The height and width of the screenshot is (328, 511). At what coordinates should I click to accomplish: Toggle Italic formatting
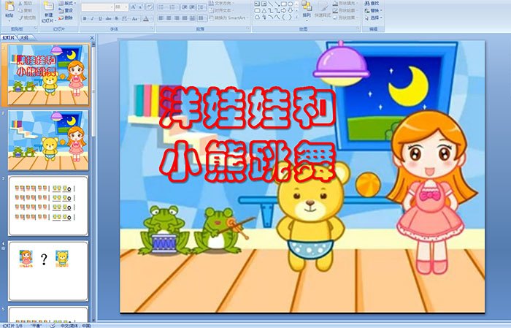coord(93,19)
